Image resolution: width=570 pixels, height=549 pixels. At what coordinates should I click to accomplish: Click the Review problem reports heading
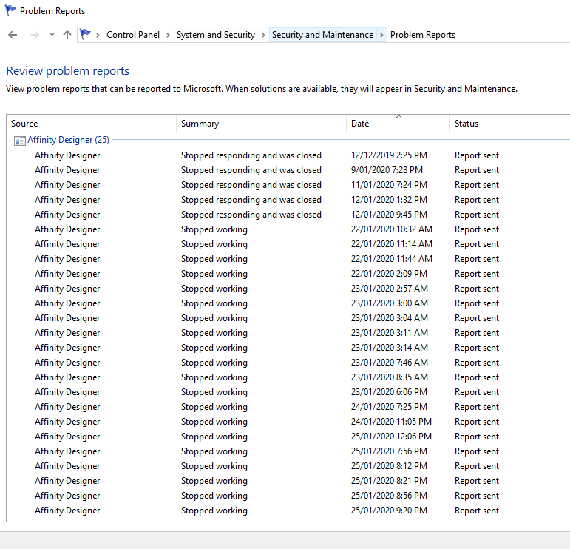click(67, 70)
